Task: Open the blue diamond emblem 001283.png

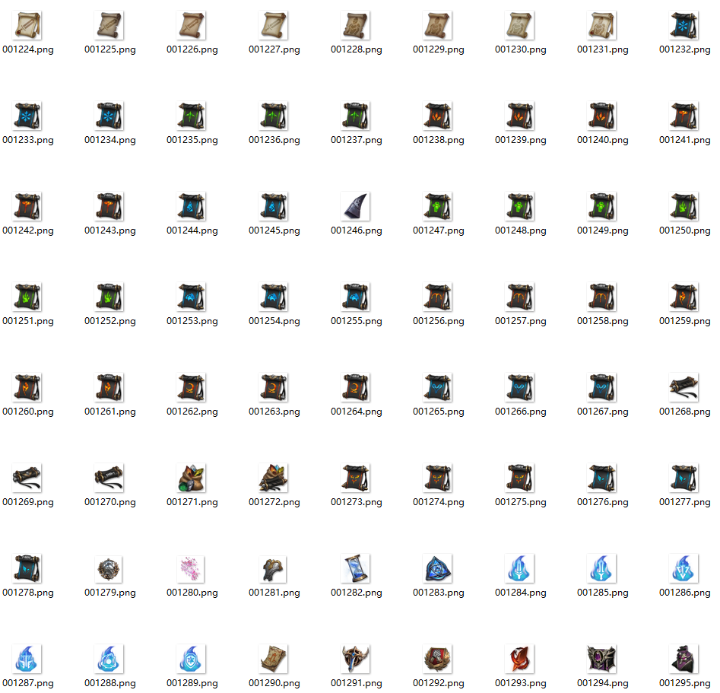Action: tap(438, 569)
